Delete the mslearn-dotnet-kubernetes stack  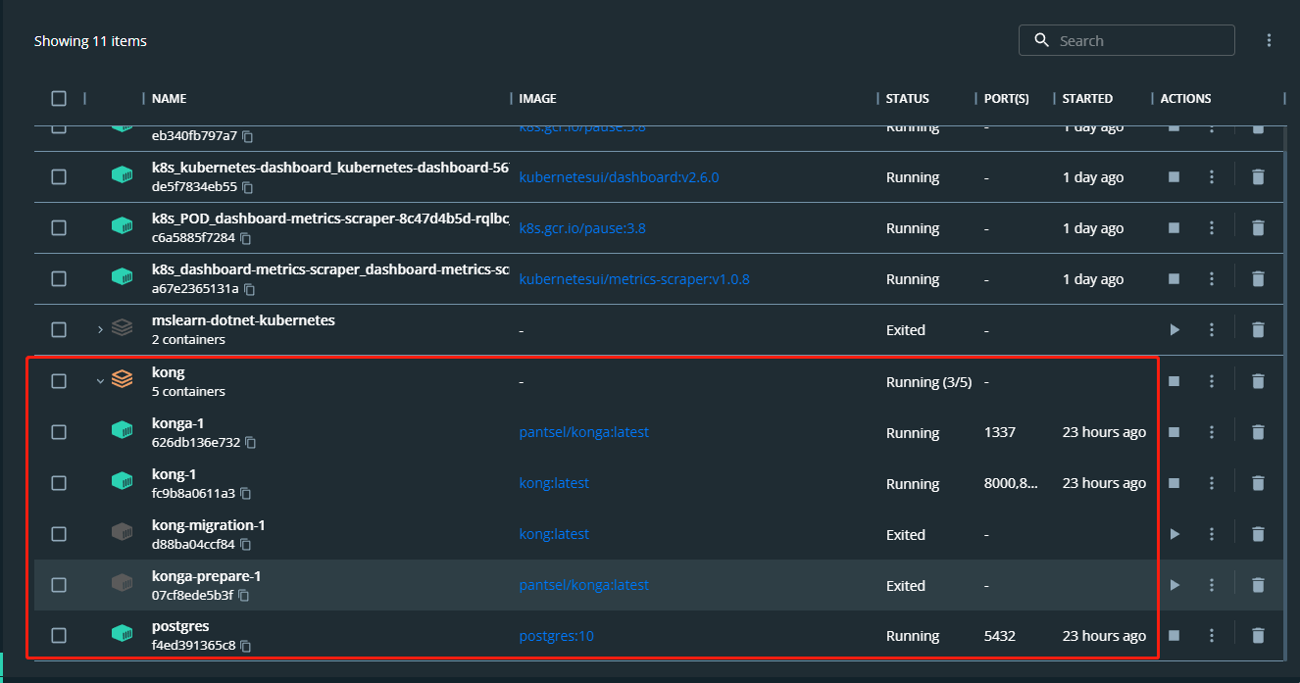coord(1258,330)
